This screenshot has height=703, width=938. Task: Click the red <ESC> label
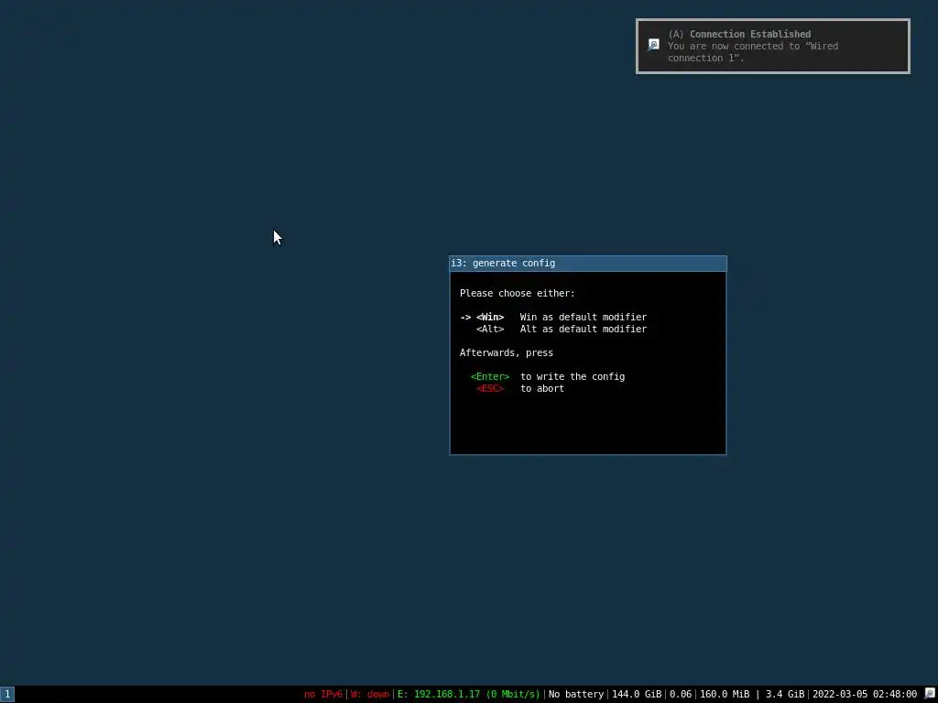[x=490, y=388]
